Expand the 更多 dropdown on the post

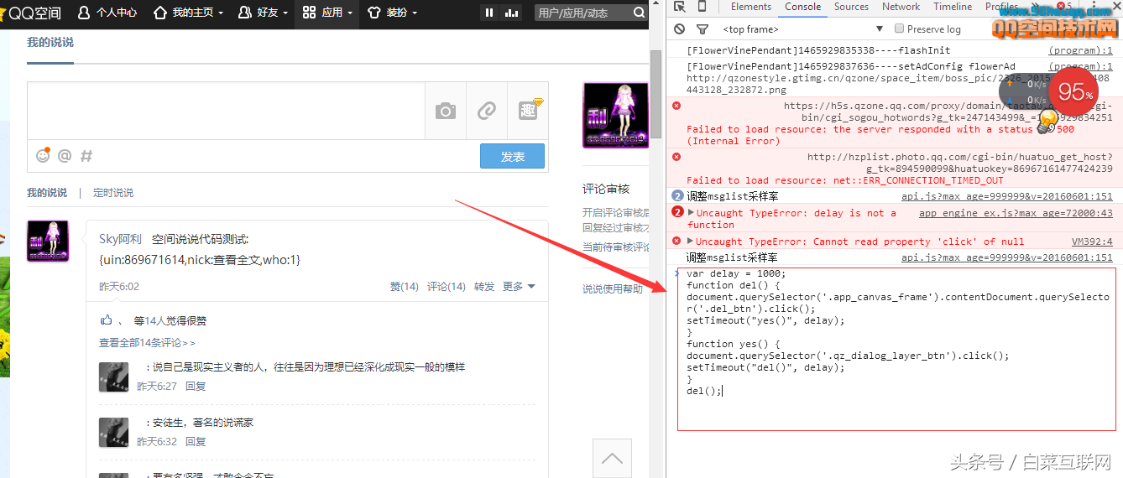pyautogui.click(x=519, y=287)
